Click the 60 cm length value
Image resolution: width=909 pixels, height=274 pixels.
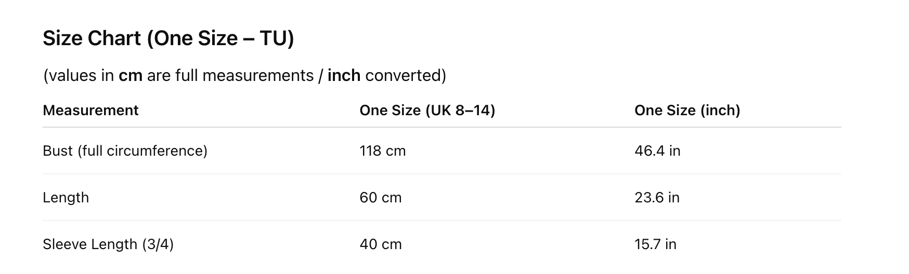(380, 198)
